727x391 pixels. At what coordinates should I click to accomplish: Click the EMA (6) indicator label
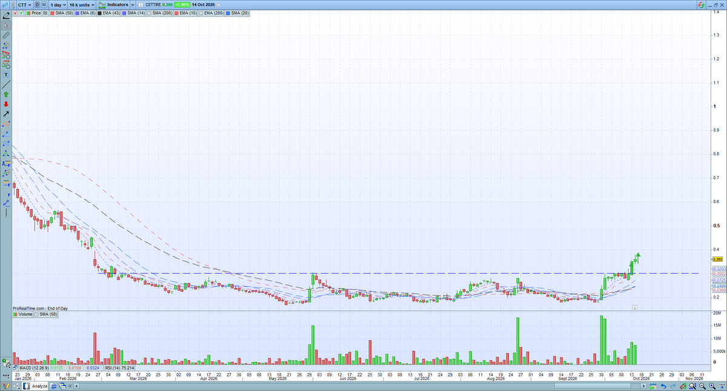85,13
